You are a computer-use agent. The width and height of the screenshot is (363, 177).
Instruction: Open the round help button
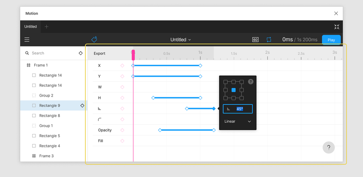pyautogui.click(x=328, y=147)
